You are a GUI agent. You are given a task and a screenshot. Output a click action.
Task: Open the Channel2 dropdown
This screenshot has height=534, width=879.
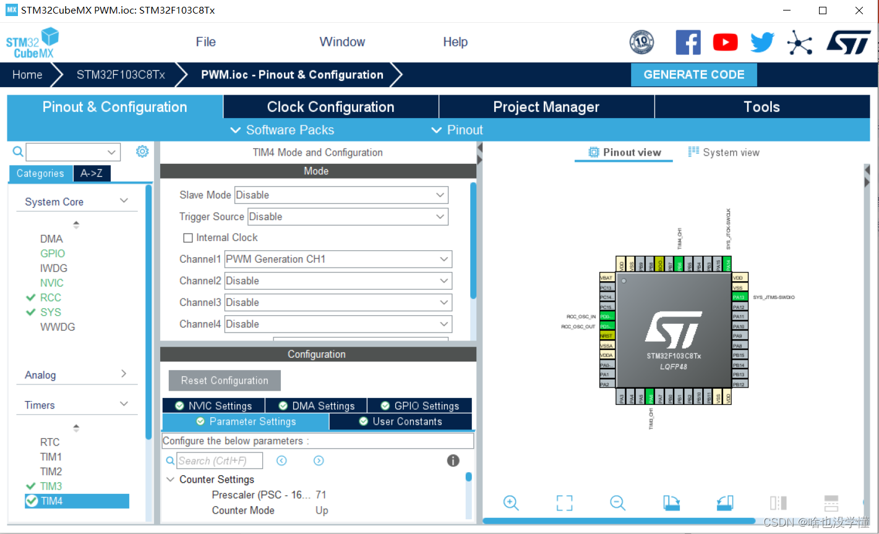tap(338, 281)
